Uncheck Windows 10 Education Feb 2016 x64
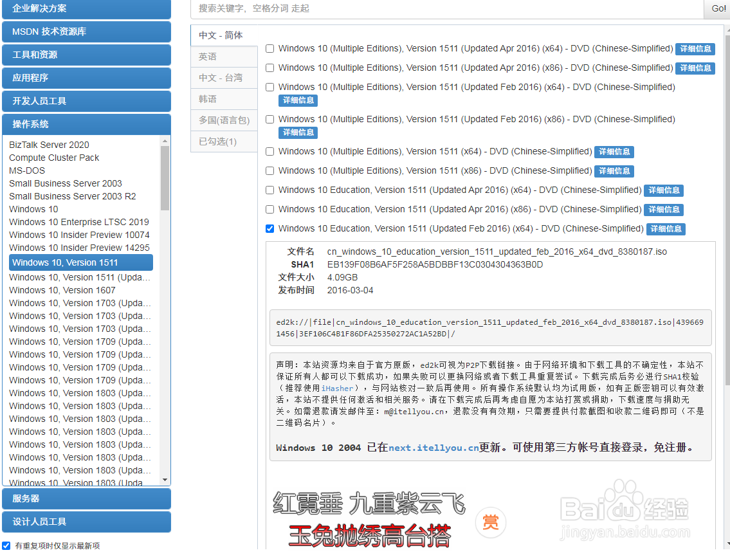Screen dimensions: 730x557 (x=269, y=229)
